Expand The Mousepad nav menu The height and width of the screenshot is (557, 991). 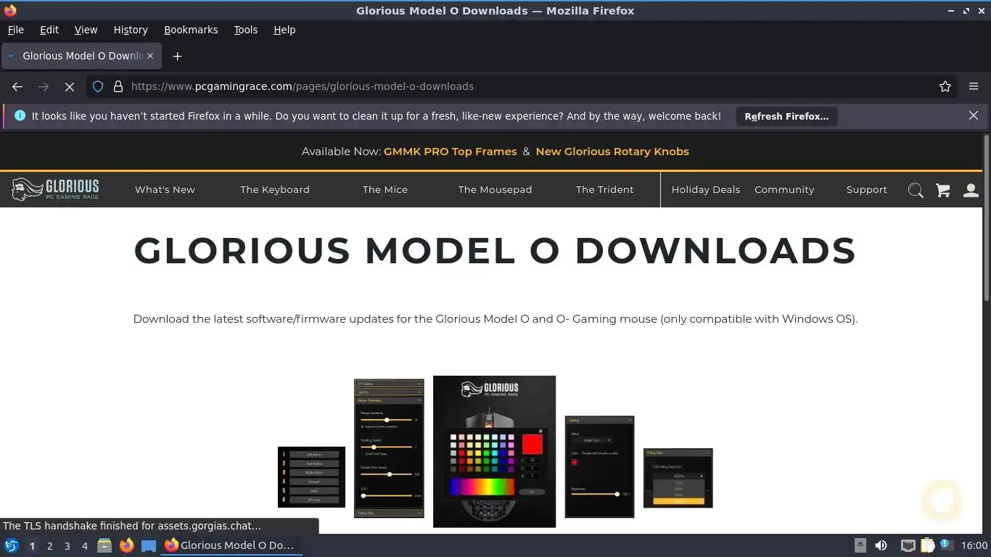tap(495, 189)
